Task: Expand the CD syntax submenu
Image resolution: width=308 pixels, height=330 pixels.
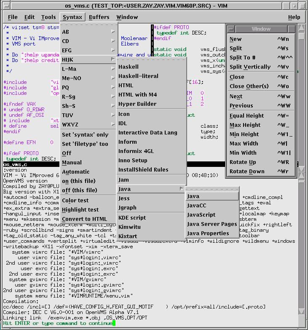Action: pyautogui.click(x=88, y=41)
